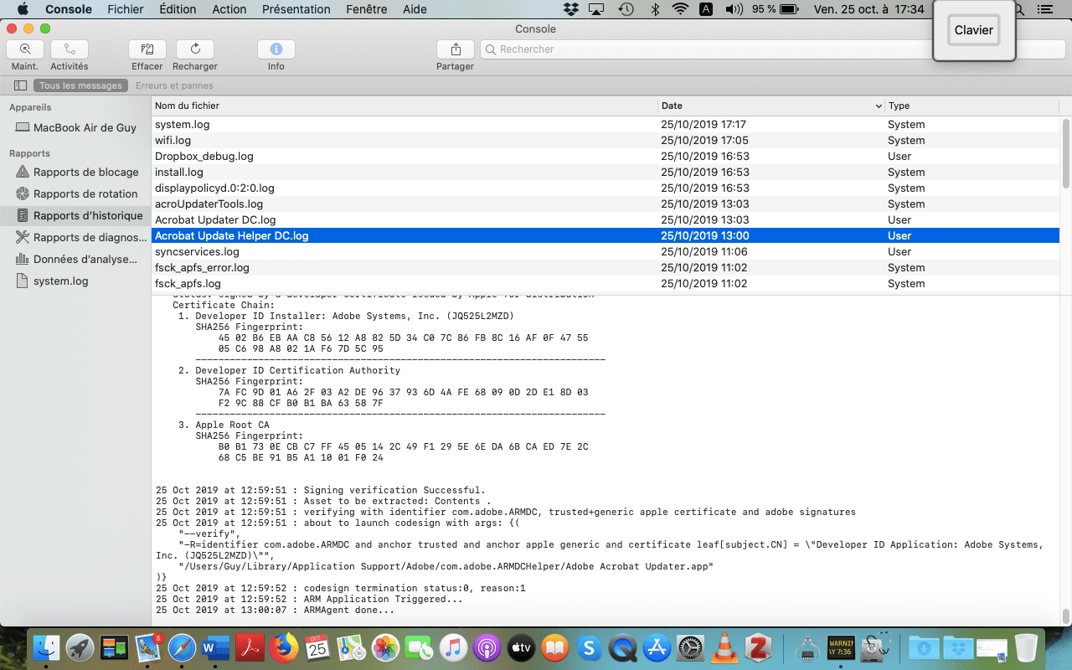Open the App Store from the Dock
The image size is (1072, 670).
pyautogui.click(x=657, y=647)
